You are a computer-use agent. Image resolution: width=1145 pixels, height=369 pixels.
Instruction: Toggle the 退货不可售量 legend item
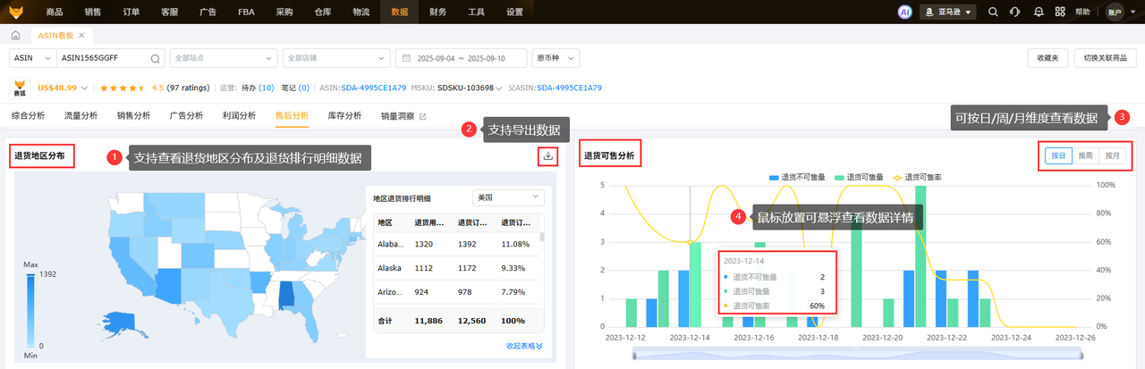[797, 177]
